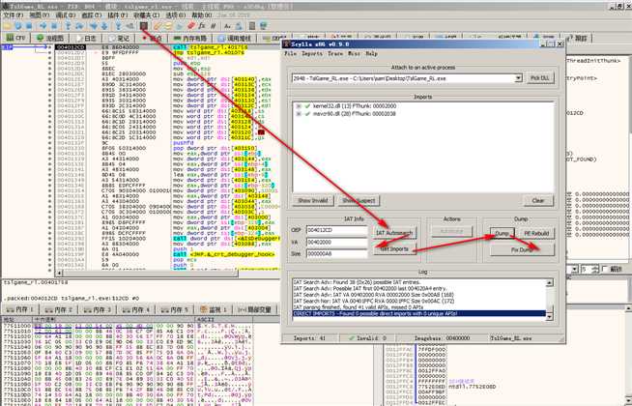Select the 监视 1 tab
The height and width of the screenshot is (406, 632).
pos(215,309)
